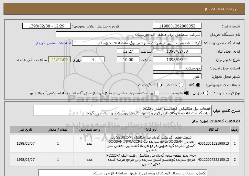Toggle the Islamic treasury documents payment checkbox
Image resolution: width=249 pixels, height=176 pixels.
point(157,93)
